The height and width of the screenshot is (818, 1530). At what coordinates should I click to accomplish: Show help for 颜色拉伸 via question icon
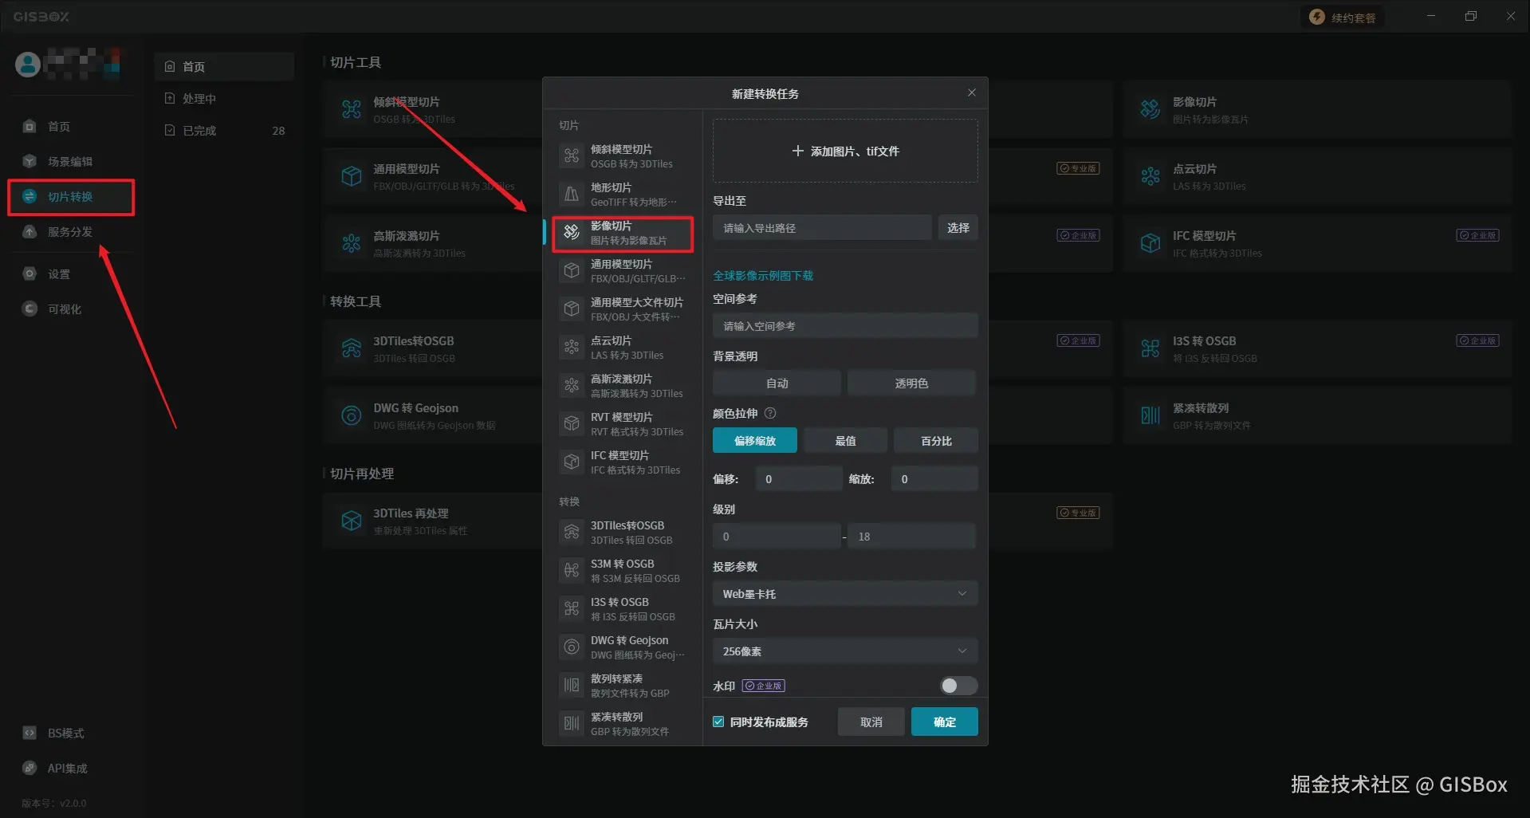770,413
